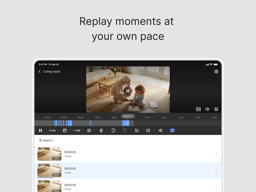Click the 04:00 label on the timeline
Screen dimensions: 256x192
click(47, 117)
